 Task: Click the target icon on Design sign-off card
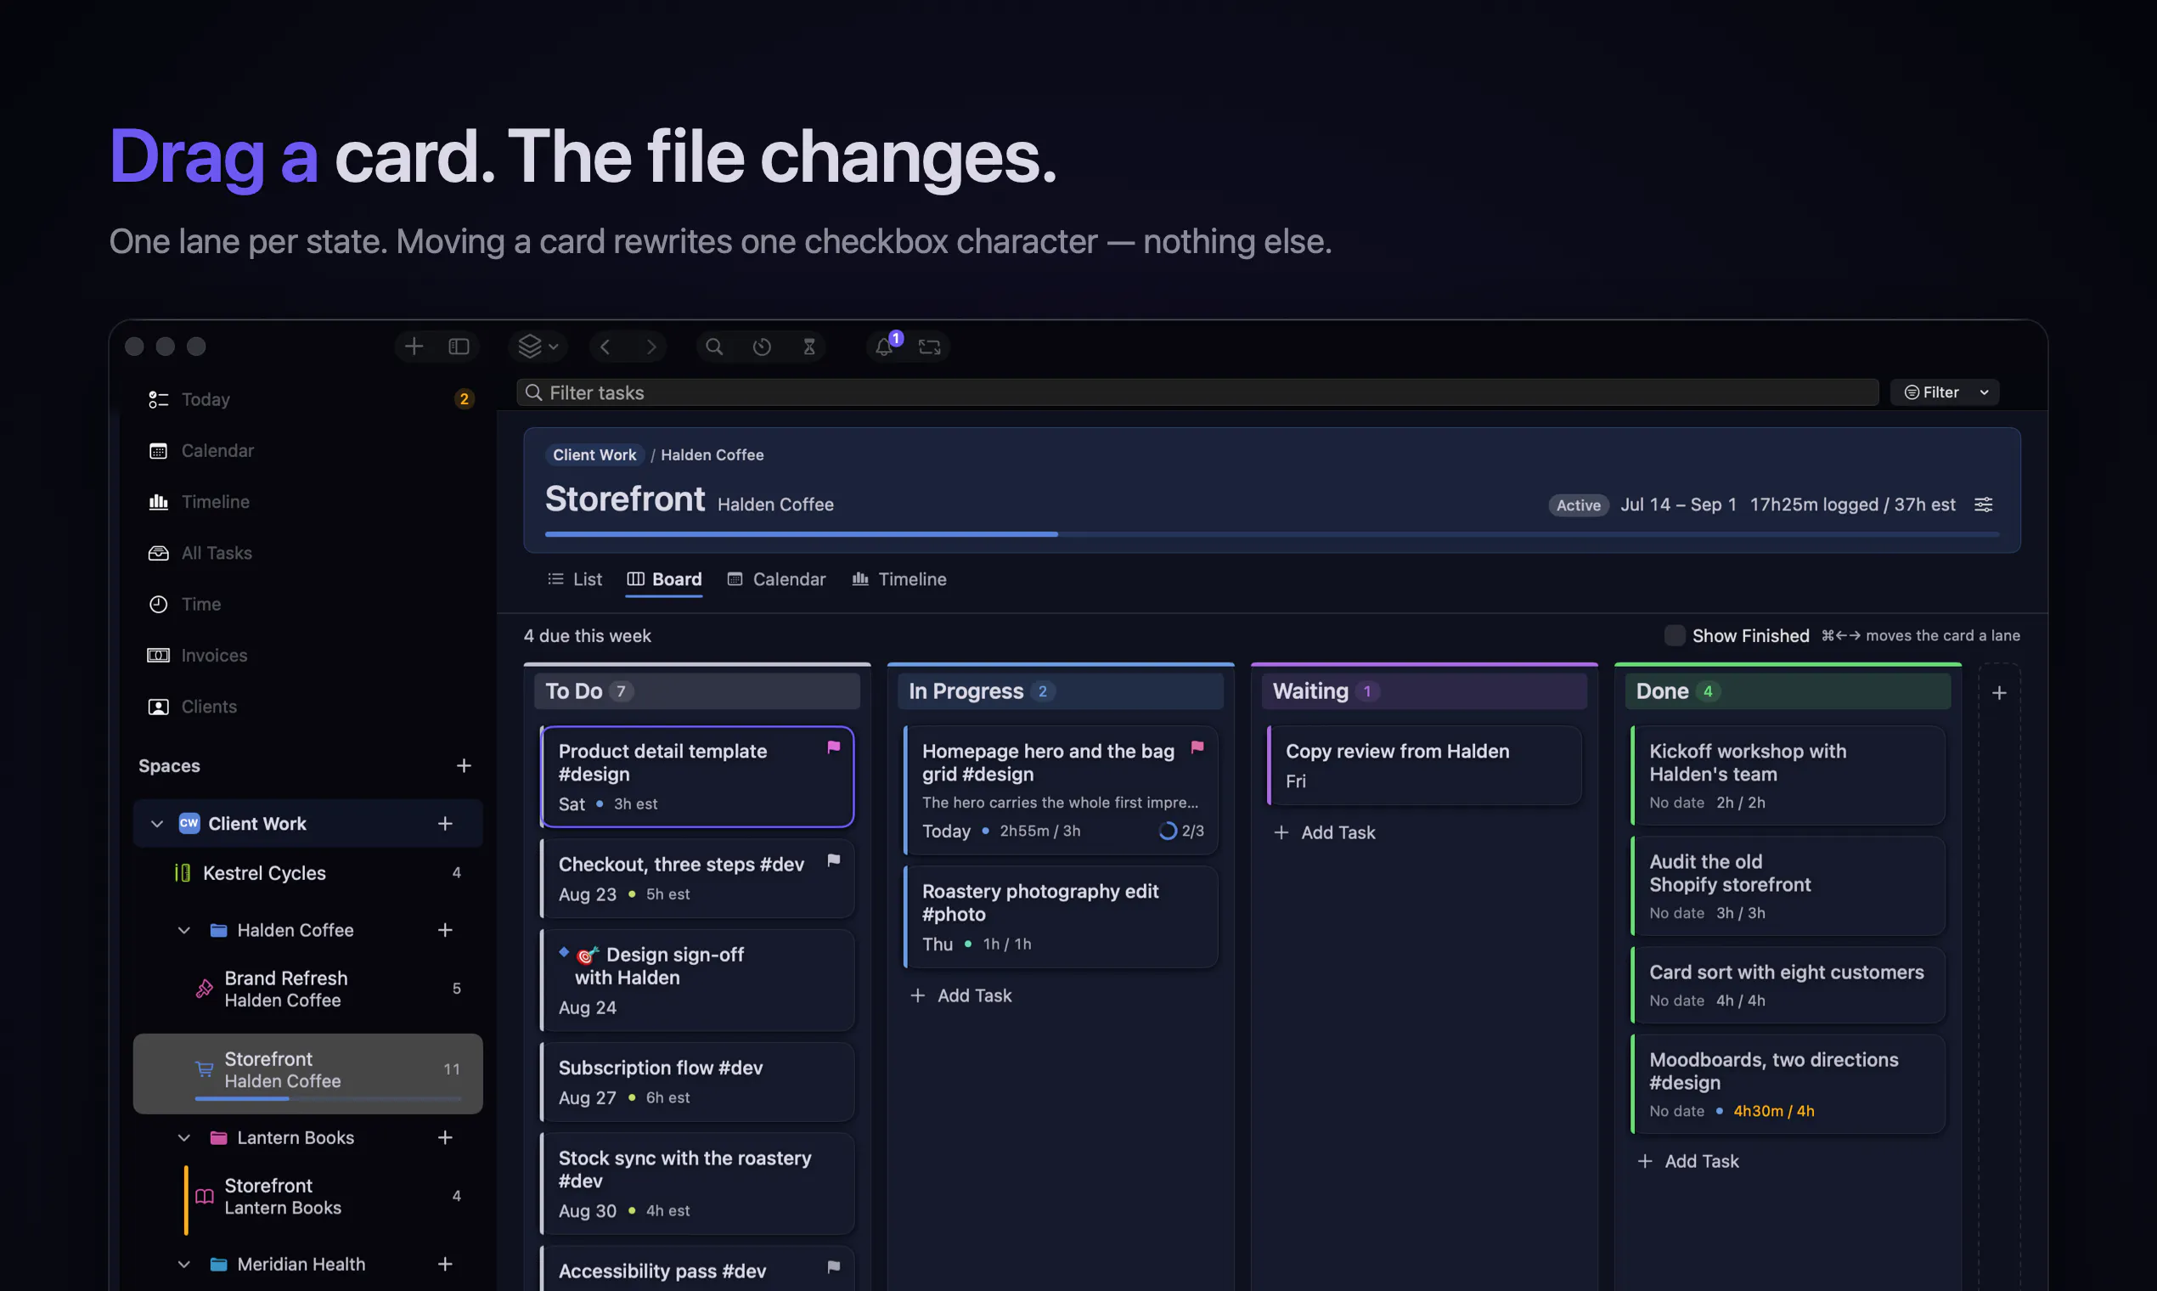click(x=588, y=956)
